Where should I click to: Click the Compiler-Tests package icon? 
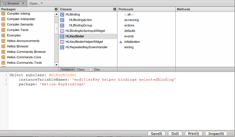3,30
